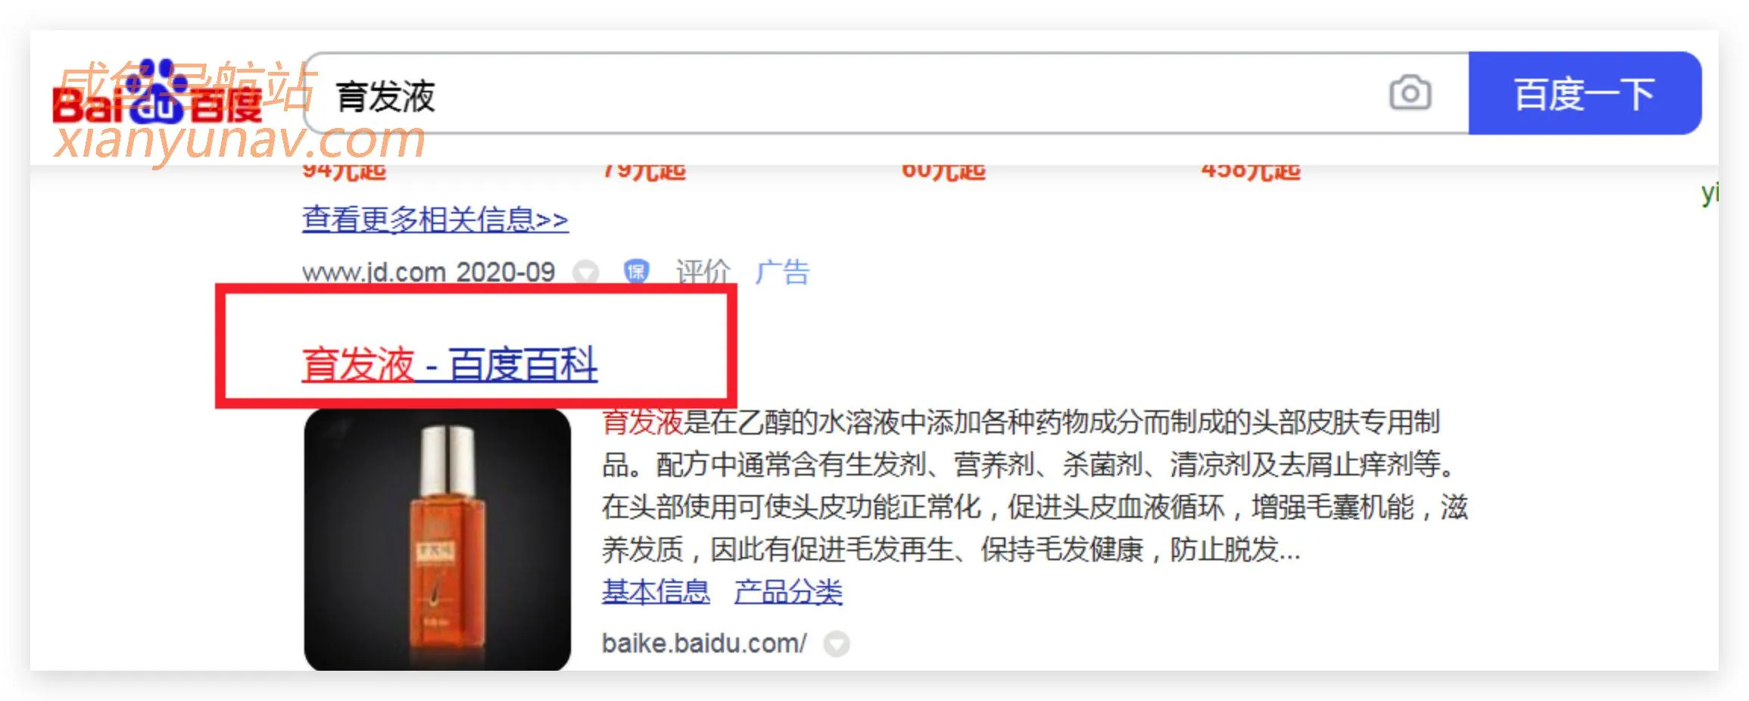Open the 基本信息 sub-link
The height and width of the screenshot is (701, 1749).
click(x=656, y=591)
